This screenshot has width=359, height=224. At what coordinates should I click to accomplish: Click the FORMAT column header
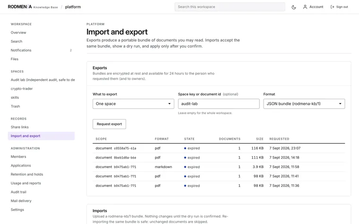(x=162, y=139)
